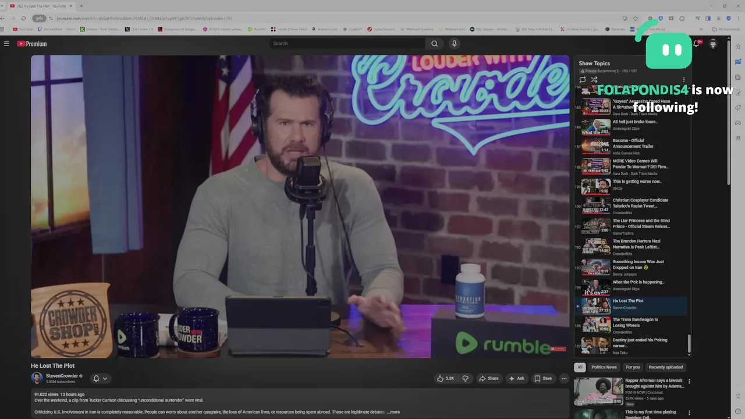Open browser sidebar tools icon
Screen dimensions: 745x419
pyautogui.click(x=738, y=138)
